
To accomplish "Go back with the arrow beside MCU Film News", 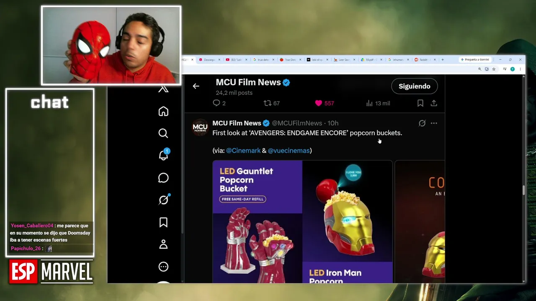I will (196, 86).
